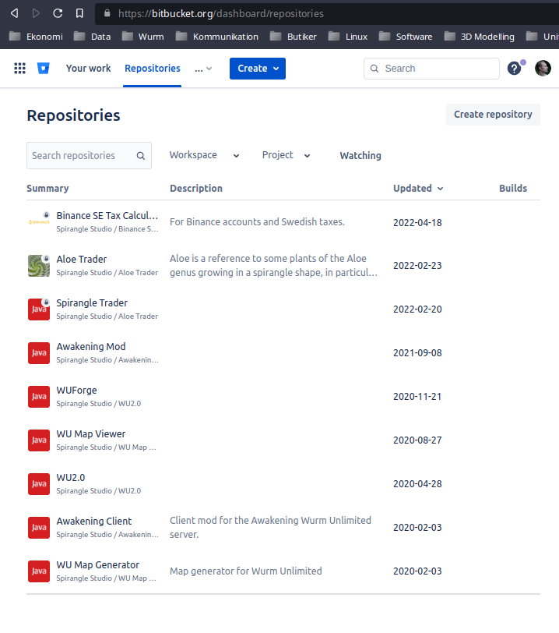
Task: Expand the Create dropdown button
Action: tap(258, 69)
